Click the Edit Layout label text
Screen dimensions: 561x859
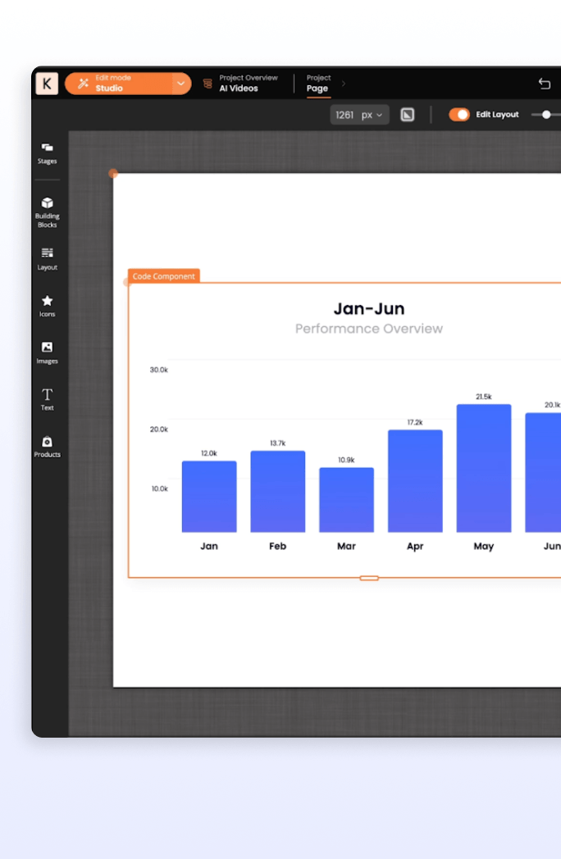(497, 115)
